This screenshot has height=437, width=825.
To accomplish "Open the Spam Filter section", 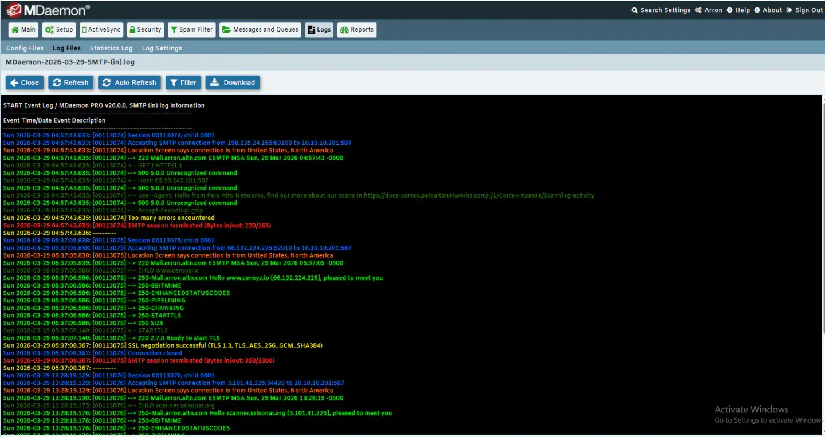I will [192, 30].
